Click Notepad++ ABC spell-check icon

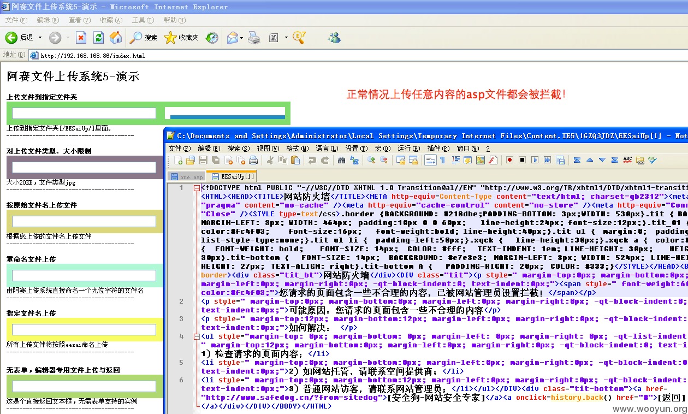pos(627,160)
